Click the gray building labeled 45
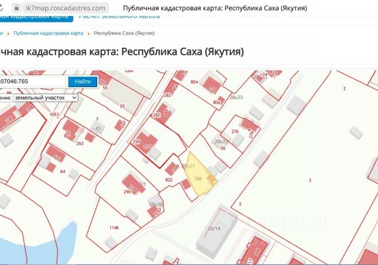The height and width of the screenshot is (265, 378). [x=97, y=128]
